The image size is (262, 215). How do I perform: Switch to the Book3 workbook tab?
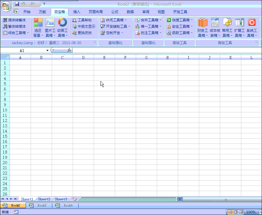[42, 205]
